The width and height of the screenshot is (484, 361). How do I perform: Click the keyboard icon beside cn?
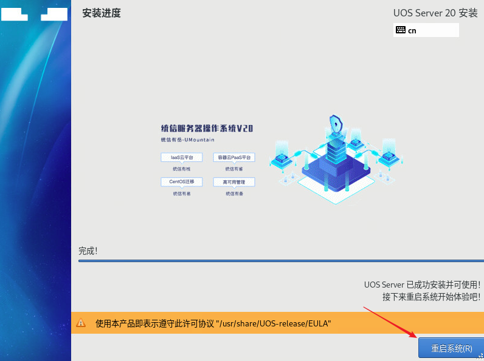click(x=401, y=30)
